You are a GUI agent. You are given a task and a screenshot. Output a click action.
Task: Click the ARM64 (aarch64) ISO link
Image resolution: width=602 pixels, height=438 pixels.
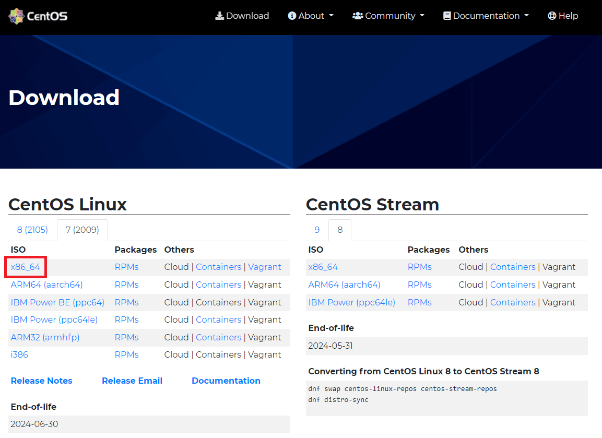pos(46,285)
